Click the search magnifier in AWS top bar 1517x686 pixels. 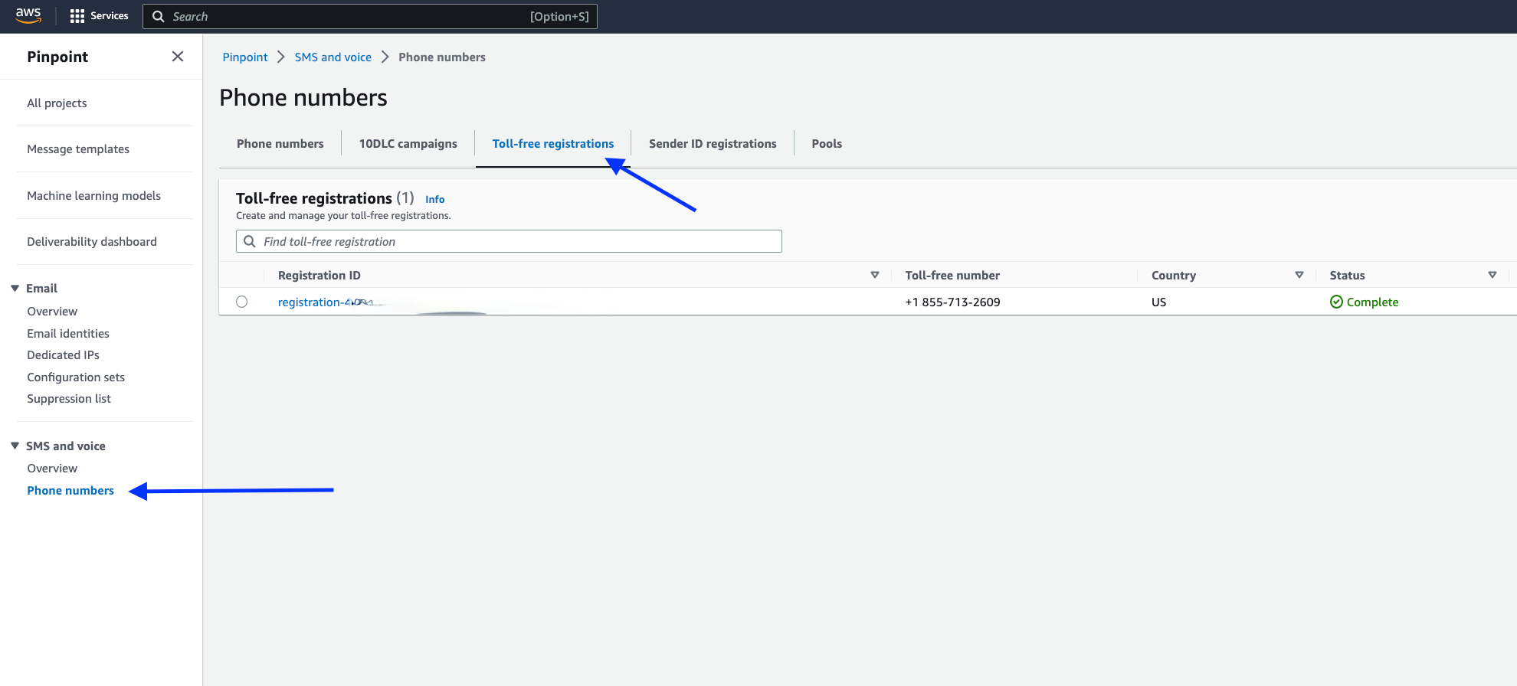[158, 16]
